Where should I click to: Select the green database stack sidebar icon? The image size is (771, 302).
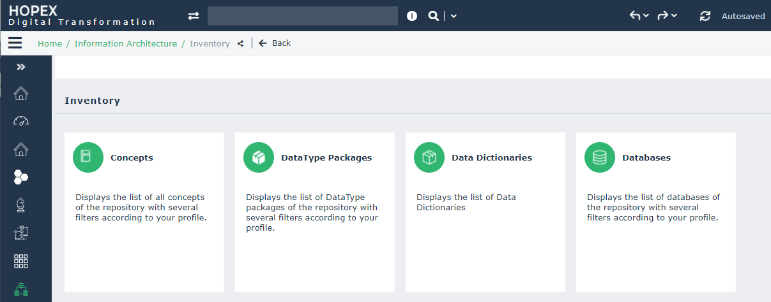[x=21, y=289]
